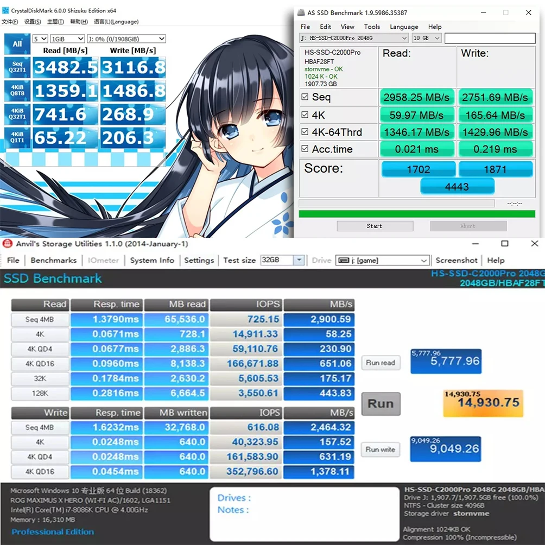Open the Tools menu in AS SSD Benchmark
The height and width of the screenshot is (545, 545).
[372, 27]
